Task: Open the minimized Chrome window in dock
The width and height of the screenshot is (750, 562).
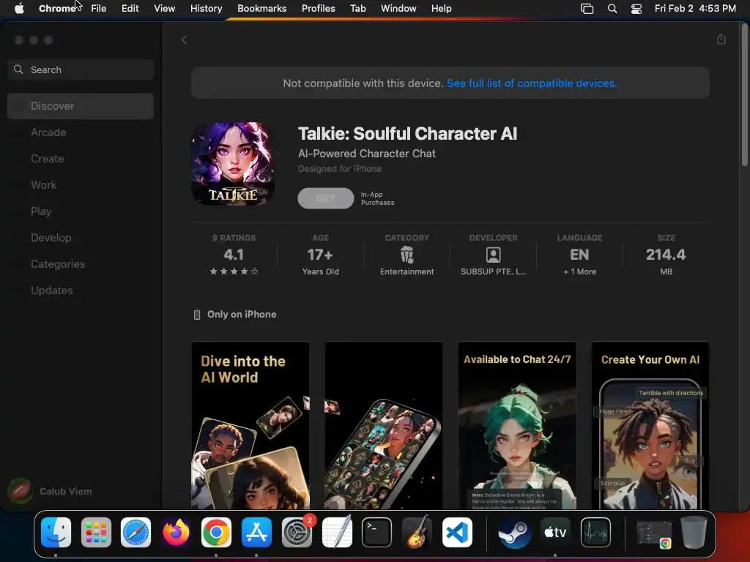Action: (654, 533)
